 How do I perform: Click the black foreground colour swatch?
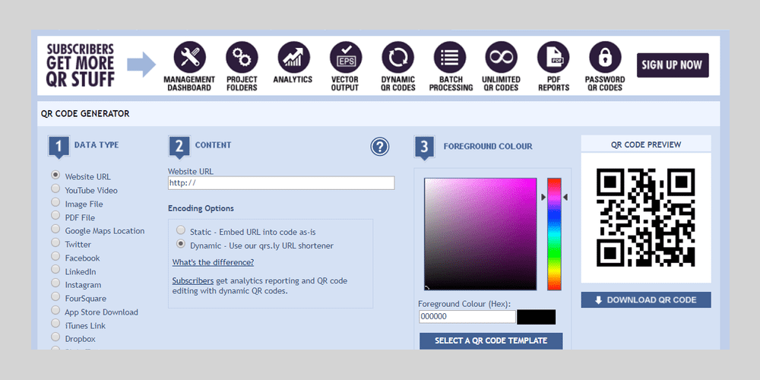point(536,317)
